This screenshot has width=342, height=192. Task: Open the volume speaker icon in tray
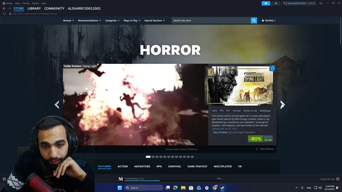pos(320,188)
